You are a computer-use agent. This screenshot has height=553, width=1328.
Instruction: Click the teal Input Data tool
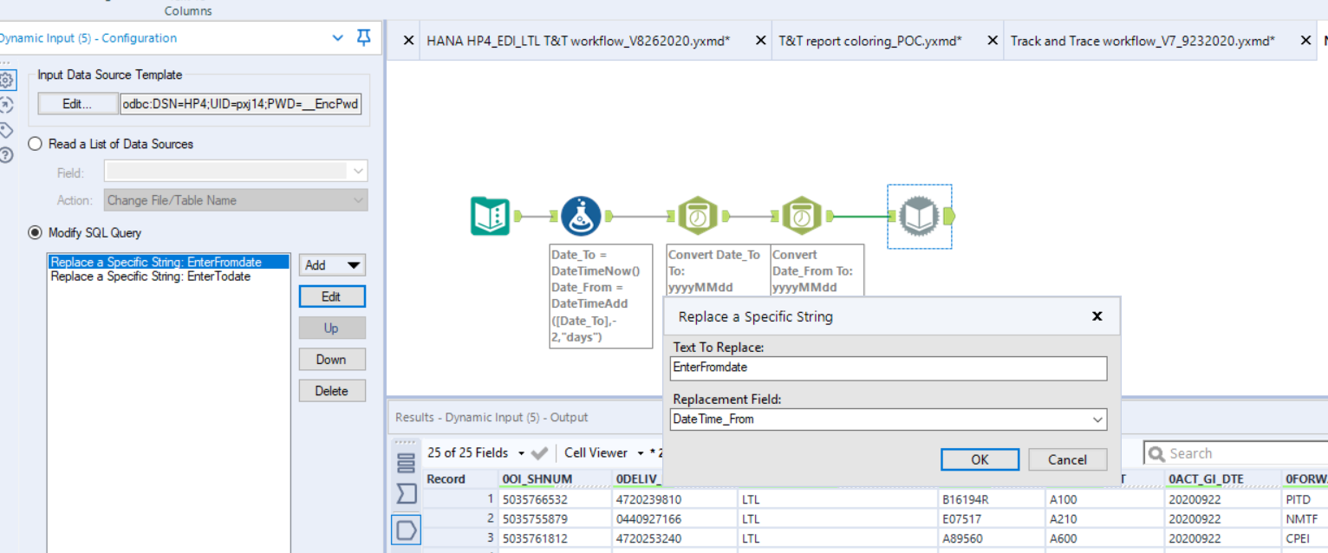(x=491, y=217)
